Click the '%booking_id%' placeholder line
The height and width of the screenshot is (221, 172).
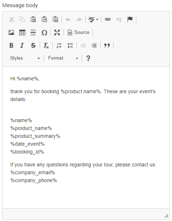27,152
